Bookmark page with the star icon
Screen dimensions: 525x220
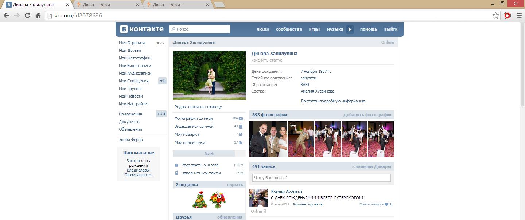pyautogui.click(x=495, y=16)
